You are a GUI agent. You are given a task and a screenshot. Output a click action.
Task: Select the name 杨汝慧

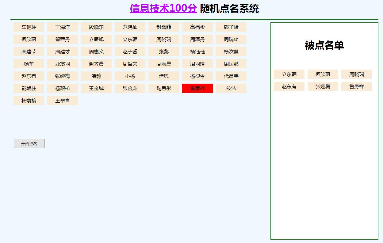pyautogui.click(x=231, y=51)
